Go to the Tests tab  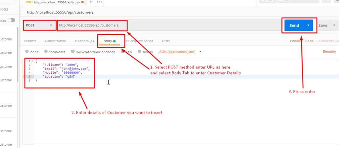tap(166, 41)
